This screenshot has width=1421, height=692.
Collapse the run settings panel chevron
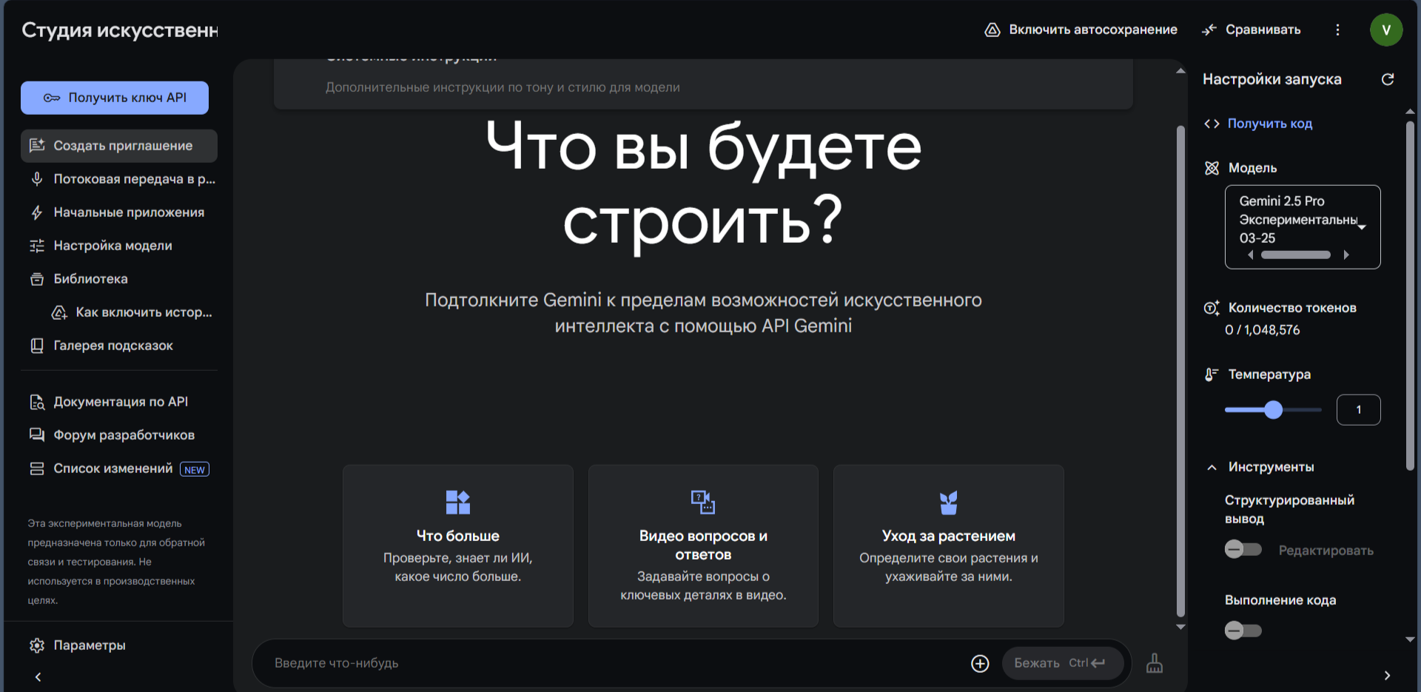pyautogui.click(x=1387, y=676)
